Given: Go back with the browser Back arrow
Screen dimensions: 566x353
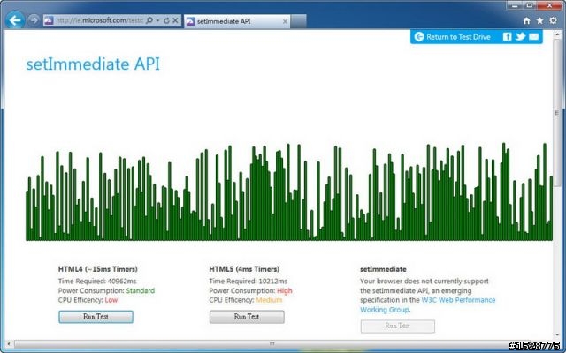Looking at the screenshot, I should point(15,20).
